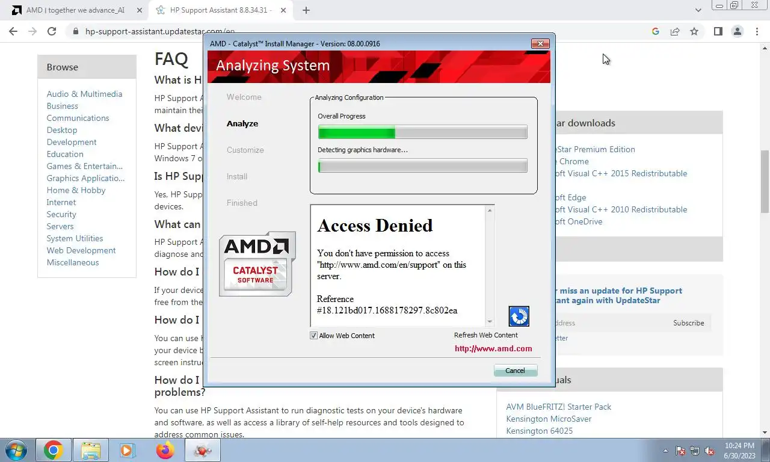
Task: Open the tab search dropdown in Chrome
Action: click(x=698, y=10)
